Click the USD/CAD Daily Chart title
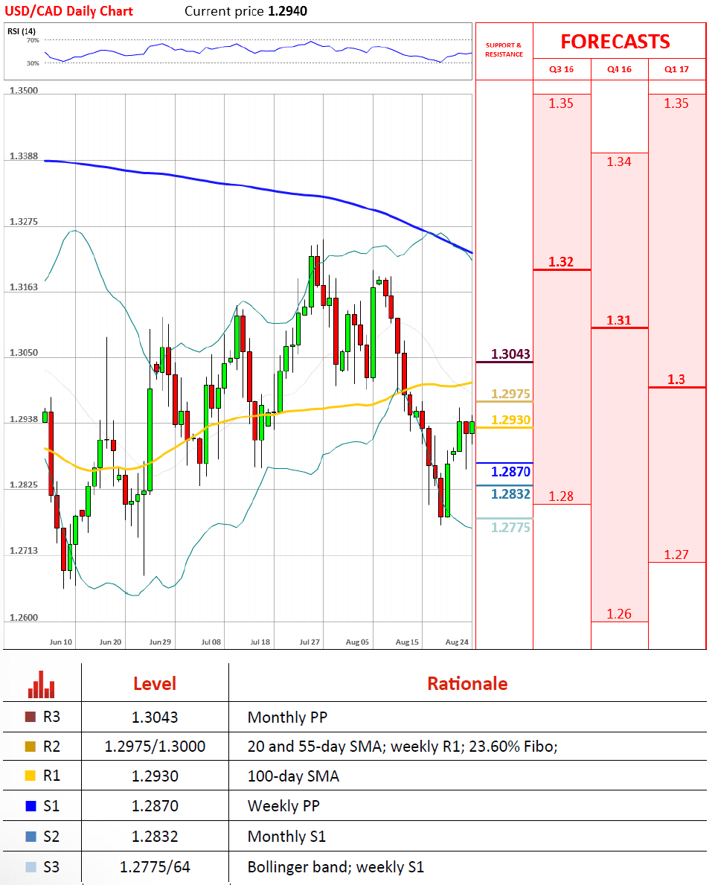The width and height of the screenshot is (715, 885). click(69, 11)
